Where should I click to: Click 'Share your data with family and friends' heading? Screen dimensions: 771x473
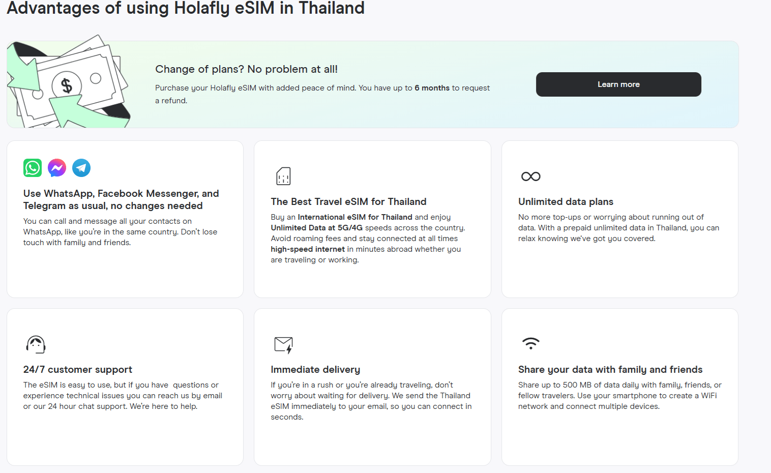coord(610,370)
